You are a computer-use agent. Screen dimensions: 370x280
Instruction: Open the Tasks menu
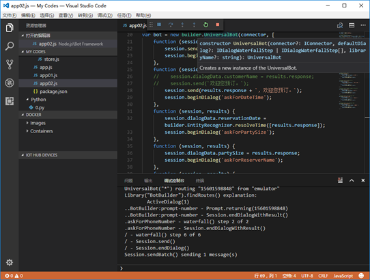[x=124, y=15]
